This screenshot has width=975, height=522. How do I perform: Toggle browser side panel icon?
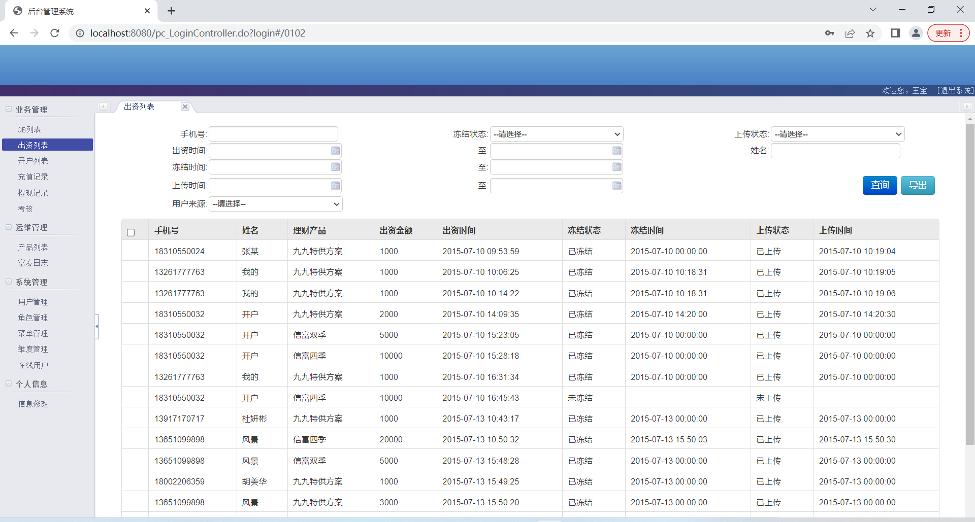896,33
